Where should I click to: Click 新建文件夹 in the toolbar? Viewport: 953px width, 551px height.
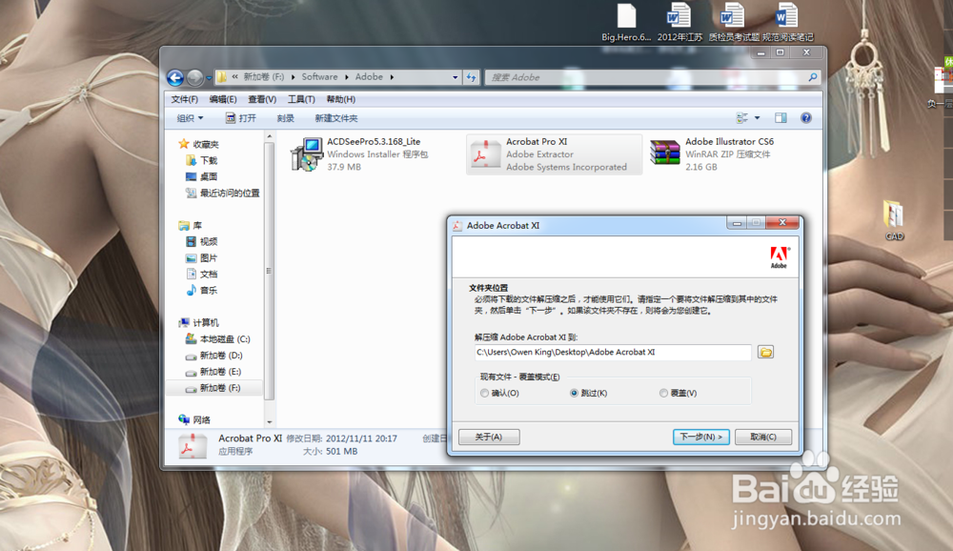336,118
